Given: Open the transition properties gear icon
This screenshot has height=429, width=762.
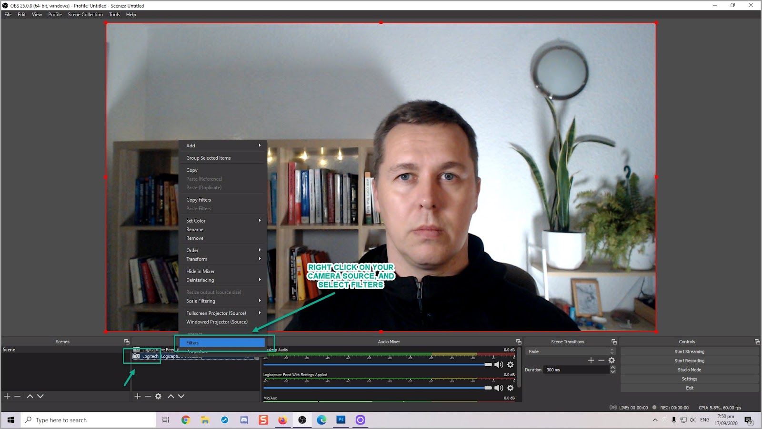Looking at the screenshot, I should (x=612, y=361).
